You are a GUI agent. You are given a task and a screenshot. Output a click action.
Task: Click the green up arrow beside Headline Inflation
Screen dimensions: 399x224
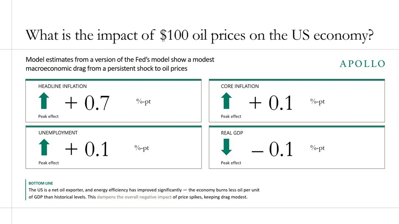[44, 101]
